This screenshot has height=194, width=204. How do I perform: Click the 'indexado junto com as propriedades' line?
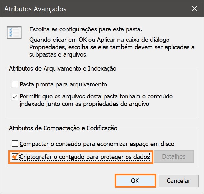tap(84, 104)
